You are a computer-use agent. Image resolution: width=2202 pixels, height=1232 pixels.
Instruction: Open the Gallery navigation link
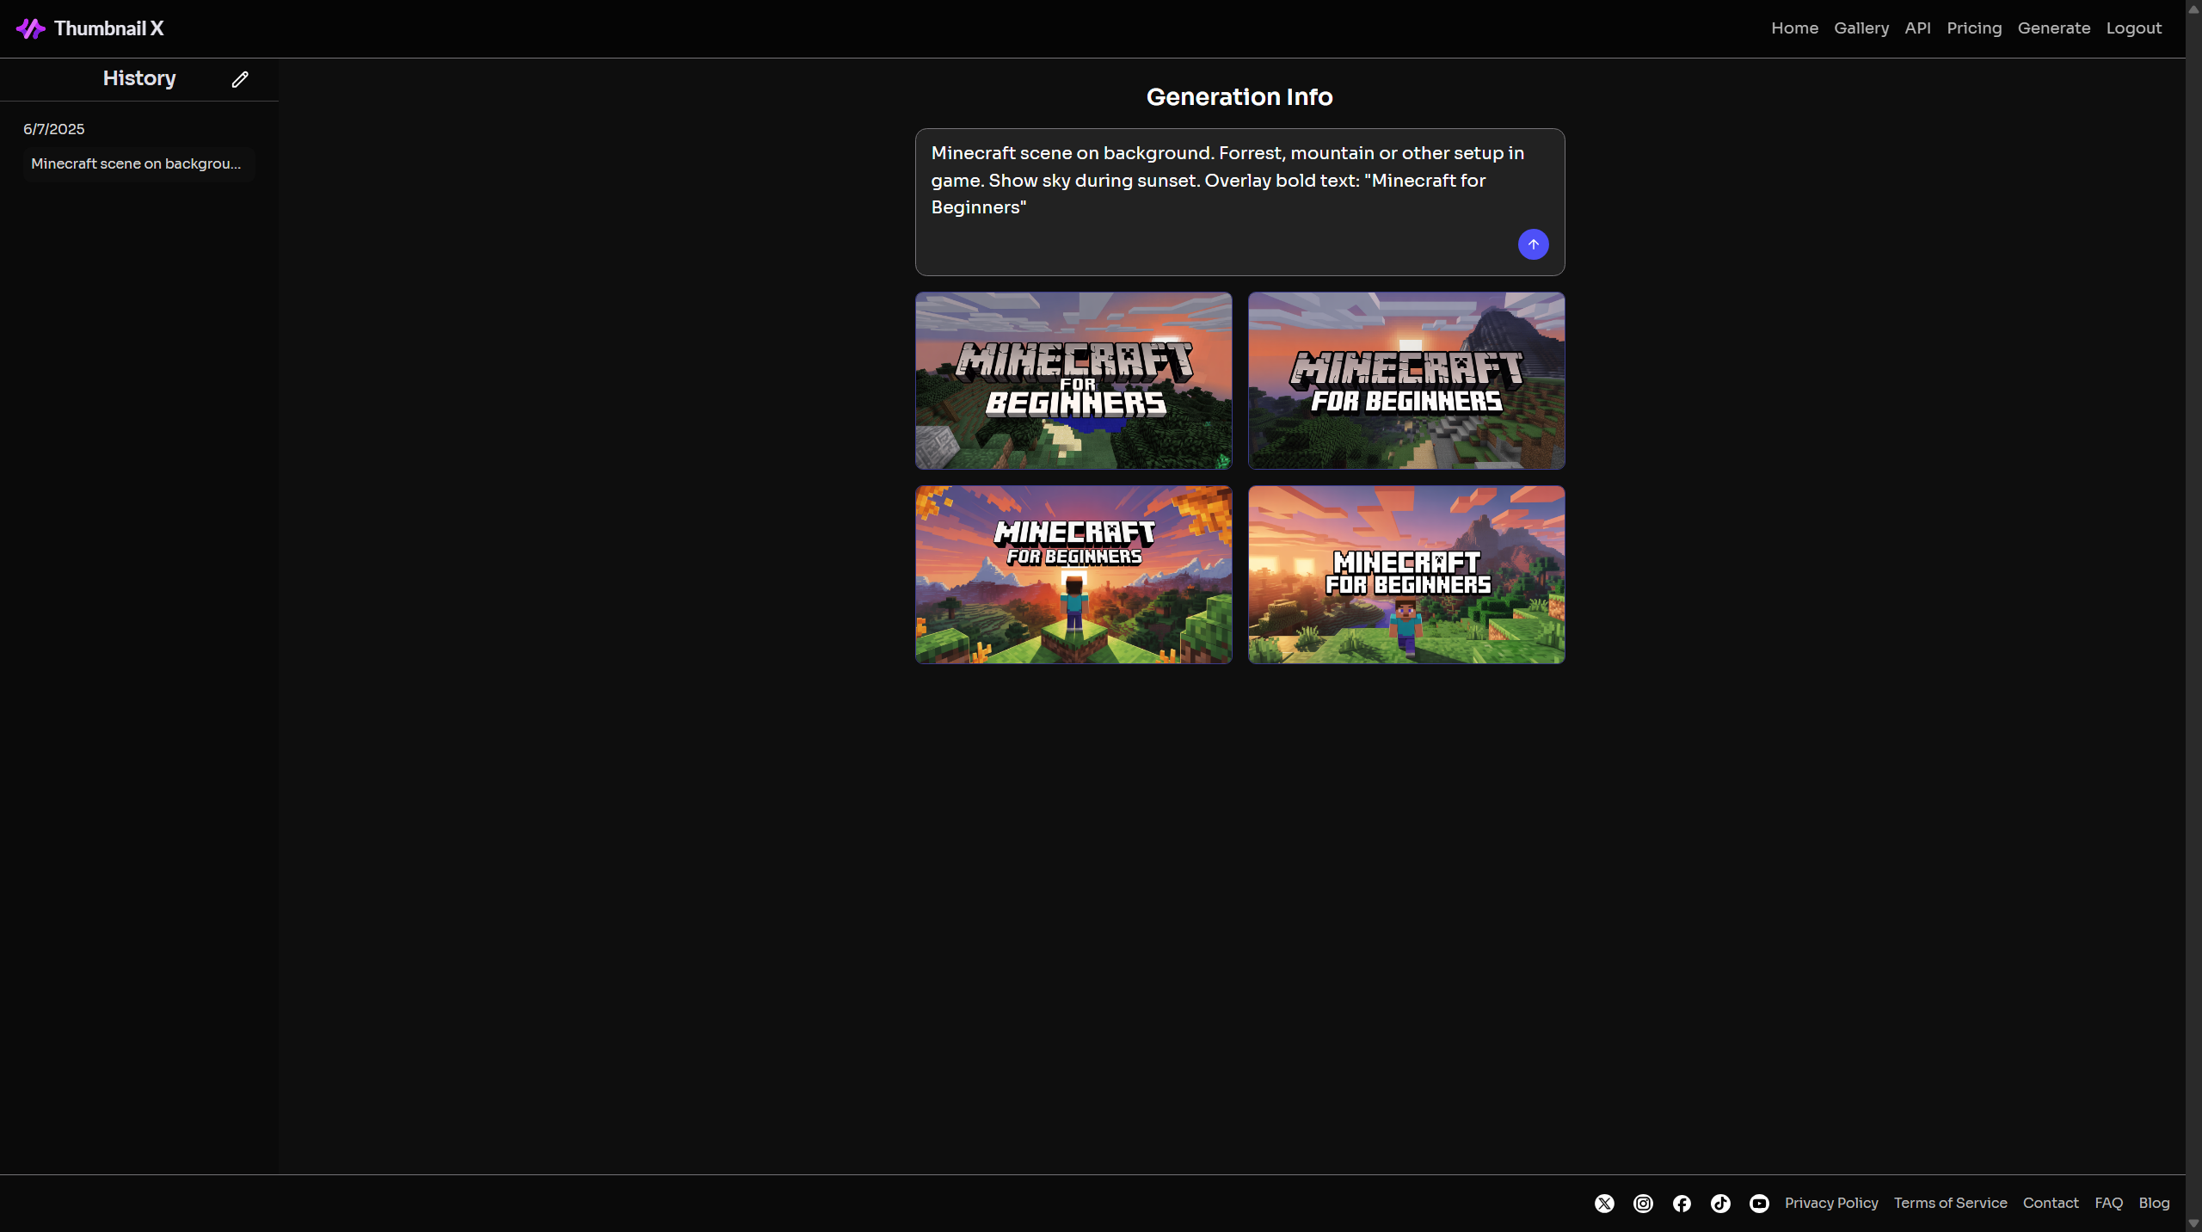pos(1861,28)
